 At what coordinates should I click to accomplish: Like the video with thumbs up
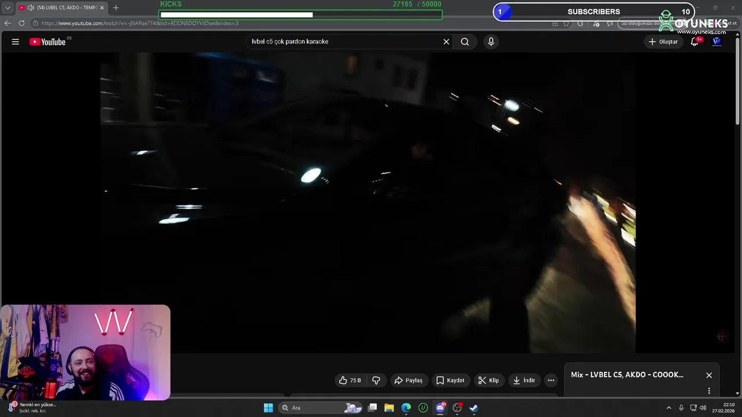pos(350,381)
